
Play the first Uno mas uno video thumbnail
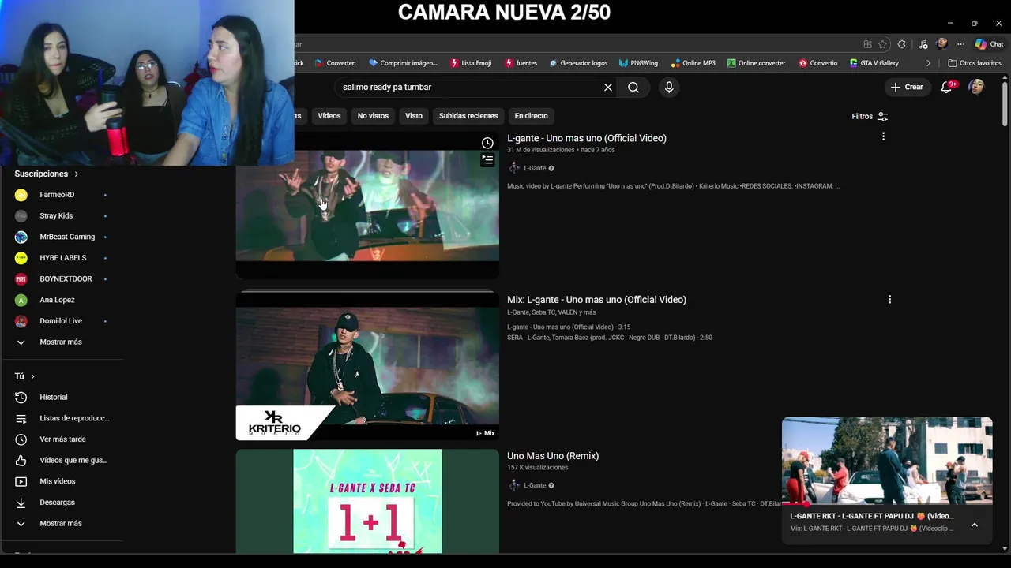[367, 205]
